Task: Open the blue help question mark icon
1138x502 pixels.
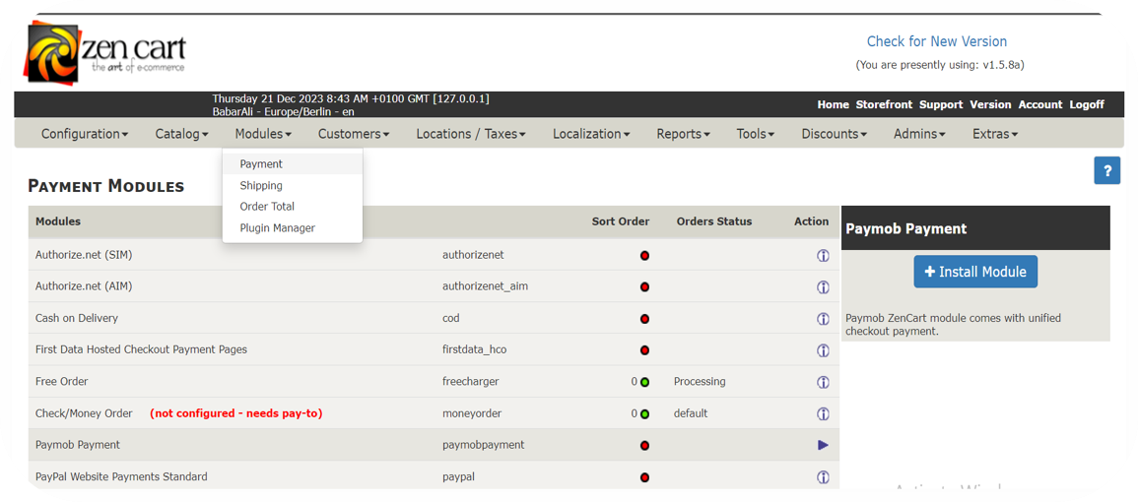Action: [1106, 170]
